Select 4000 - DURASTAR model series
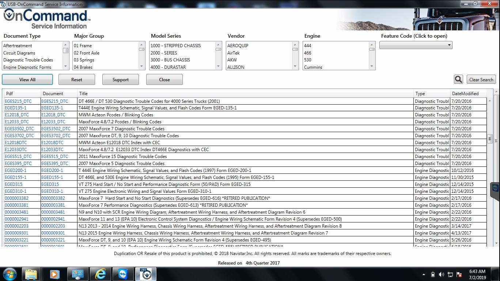The image size is (500, 281). tap(168, 67)
